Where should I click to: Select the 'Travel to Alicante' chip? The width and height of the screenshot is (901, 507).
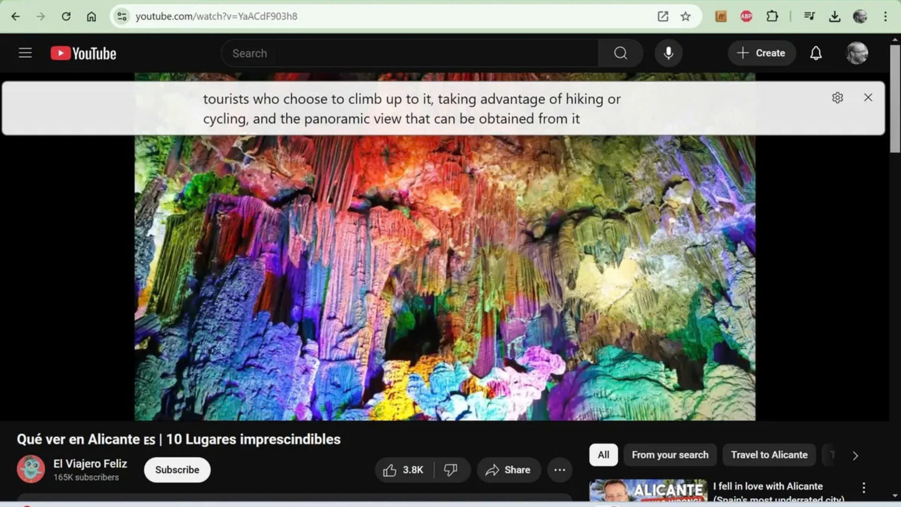click(769, 455)
